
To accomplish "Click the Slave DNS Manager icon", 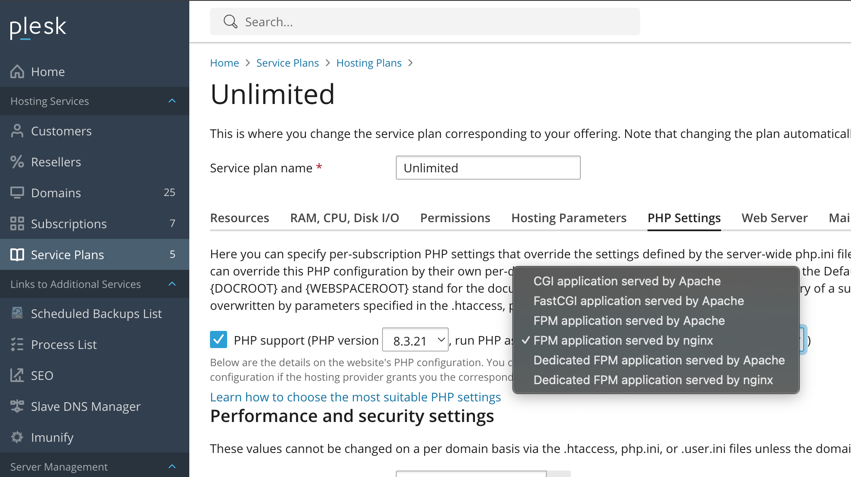I will (17, 407).
